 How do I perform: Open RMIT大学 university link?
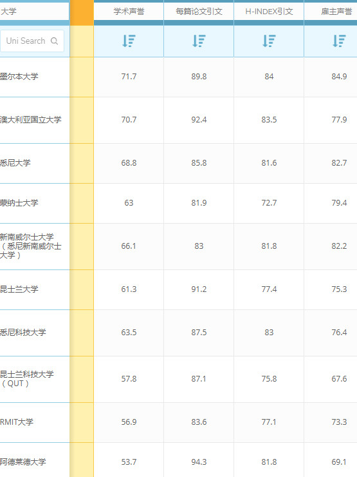click(17, 422)
